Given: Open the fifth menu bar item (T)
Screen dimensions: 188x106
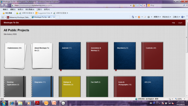Looking at the screenshot, I should pyautogui.click(x=39, y=9).
